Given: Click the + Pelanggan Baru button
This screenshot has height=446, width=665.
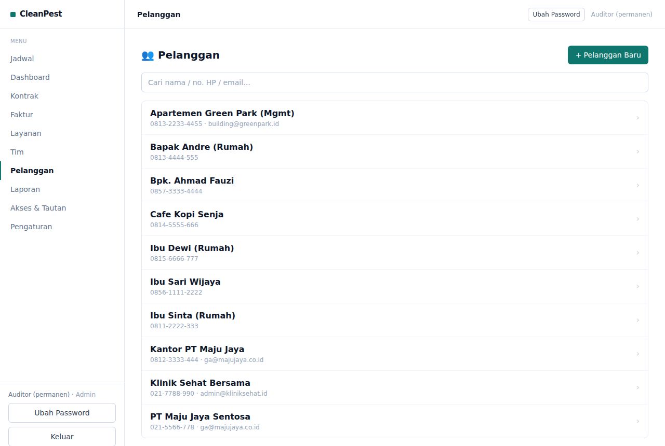Looking at the screenshot, I should pyautogui.click(x=608, y=55).
